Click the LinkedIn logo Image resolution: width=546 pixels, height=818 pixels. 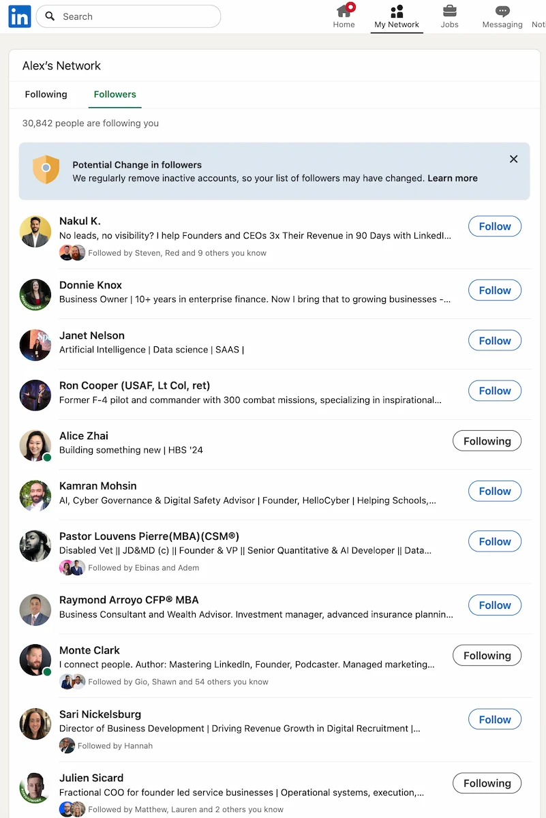pyautogui.click(x=19, y=16)
